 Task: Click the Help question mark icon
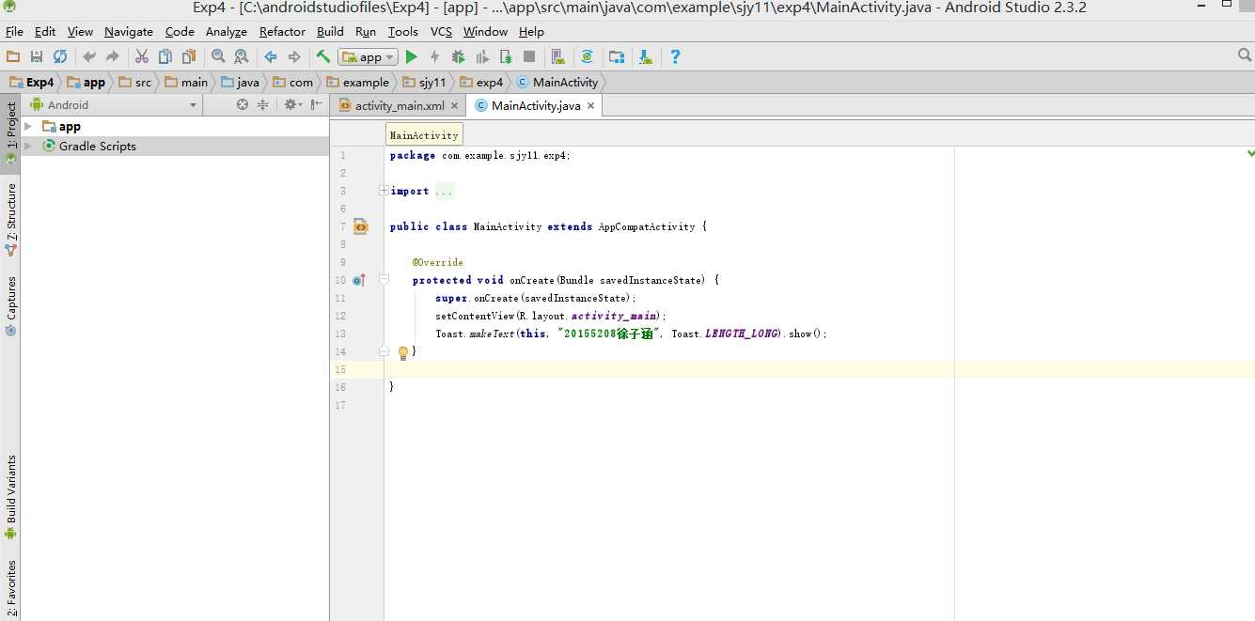[x=675, y=57]
